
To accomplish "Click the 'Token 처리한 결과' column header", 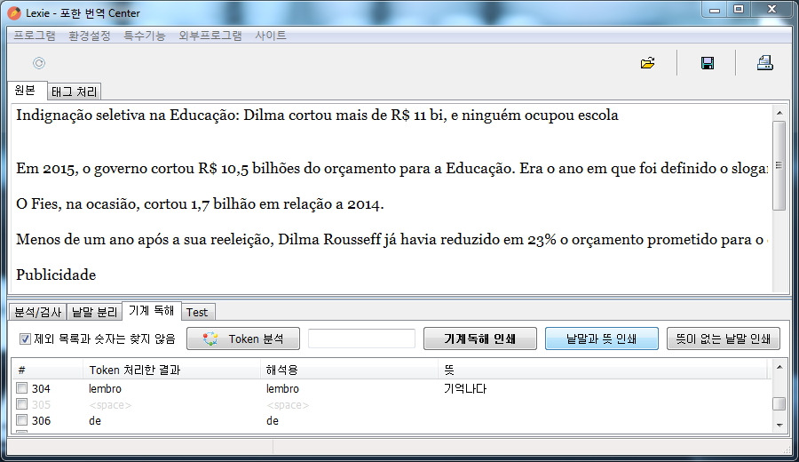I will point(171,370).
